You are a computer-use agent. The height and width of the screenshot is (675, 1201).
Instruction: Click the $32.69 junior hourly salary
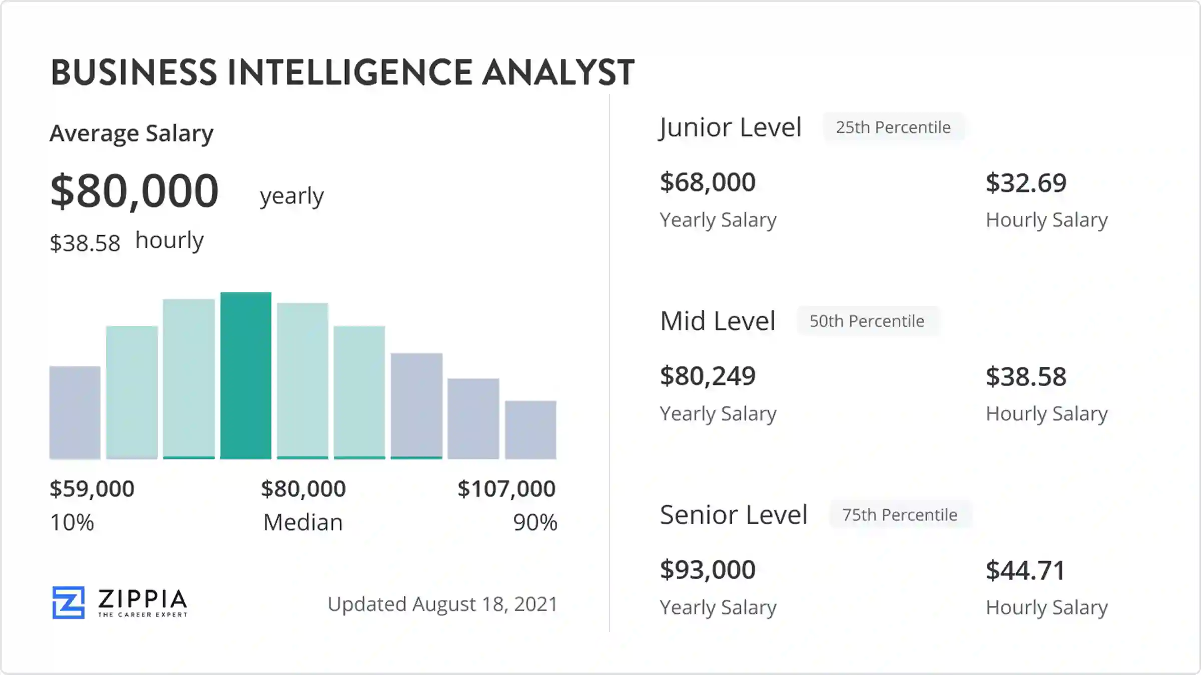[x=1026, y=183]
